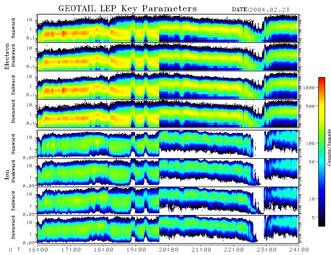
Task: Click the Electron Sunward spectrogram panel
Action: (168, 28)
